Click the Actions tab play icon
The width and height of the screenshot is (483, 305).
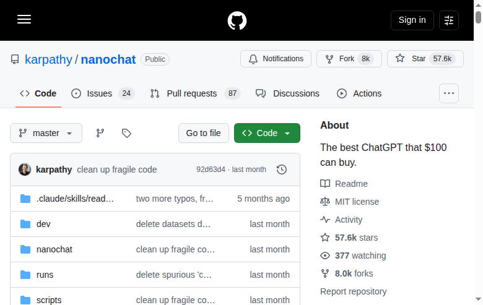point(342,93)
